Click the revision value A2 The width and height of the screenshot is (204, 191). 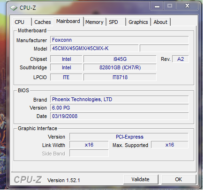[x=181, y=59]
